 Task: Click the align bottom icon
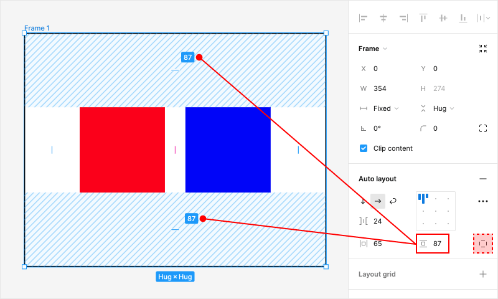click(463, 18)
